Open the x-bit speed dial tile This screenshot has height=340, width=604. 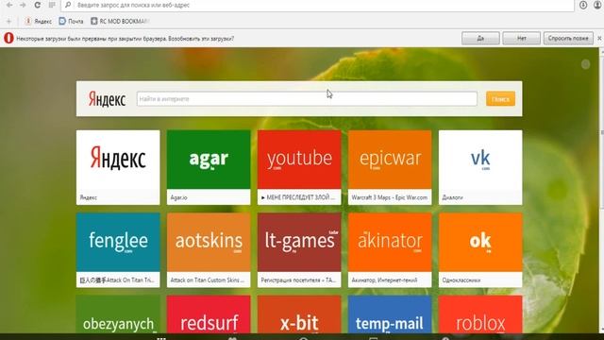(x=299, y=314)
